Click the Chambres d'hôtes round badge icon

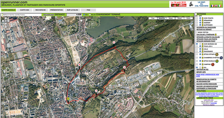click(221, 58)
